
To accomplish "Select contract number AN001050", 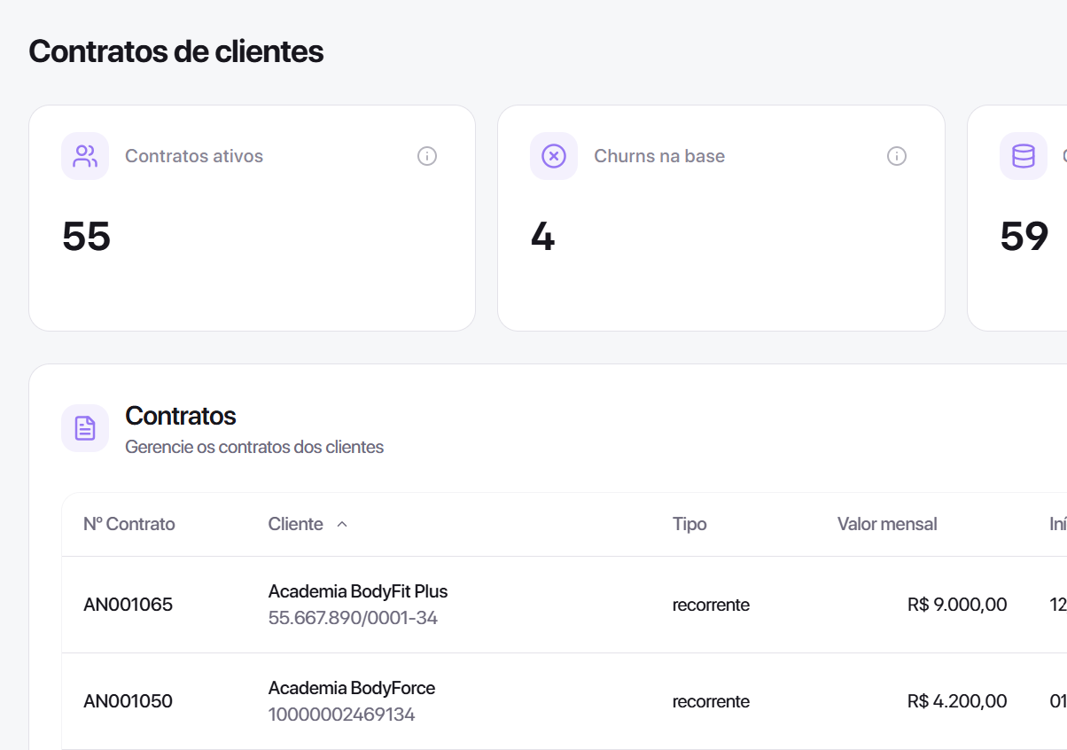I will 128,701.
